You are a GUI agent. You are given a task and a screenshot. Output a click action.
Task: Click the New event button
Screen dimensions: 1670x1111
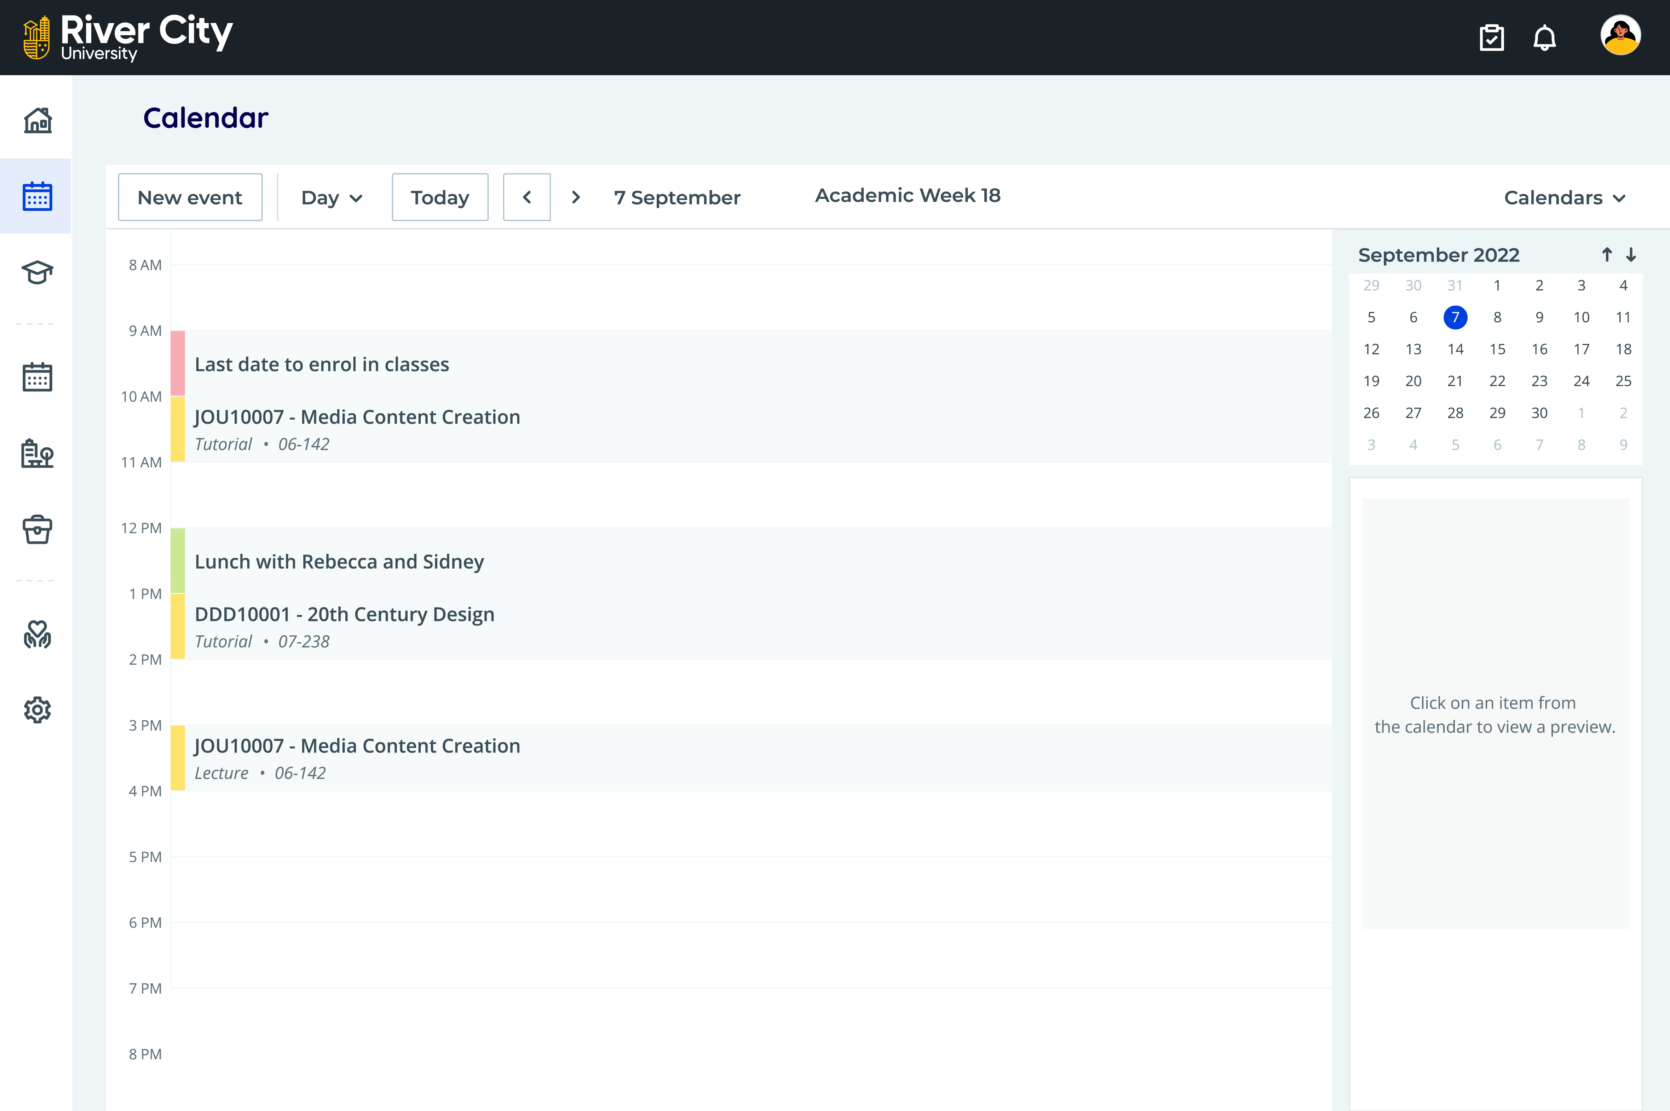point(190,197)
